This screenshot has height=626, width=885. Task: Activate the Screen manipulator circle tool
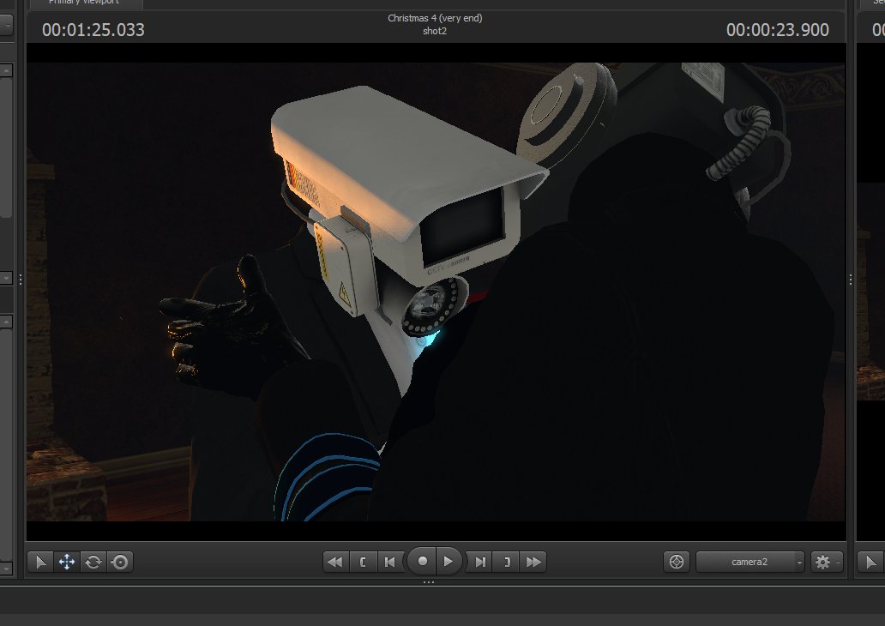click(120, 562)
